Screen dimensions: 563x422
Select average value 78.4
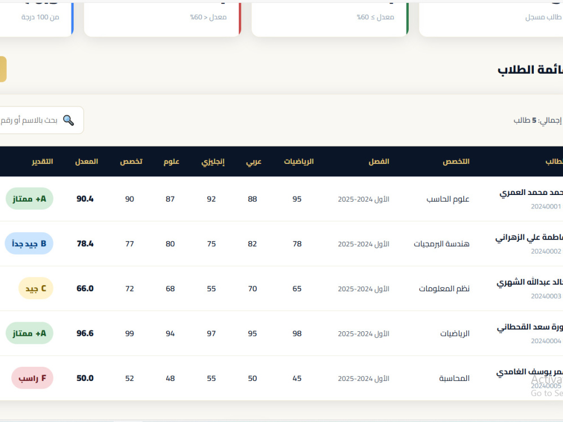[85, 244]
